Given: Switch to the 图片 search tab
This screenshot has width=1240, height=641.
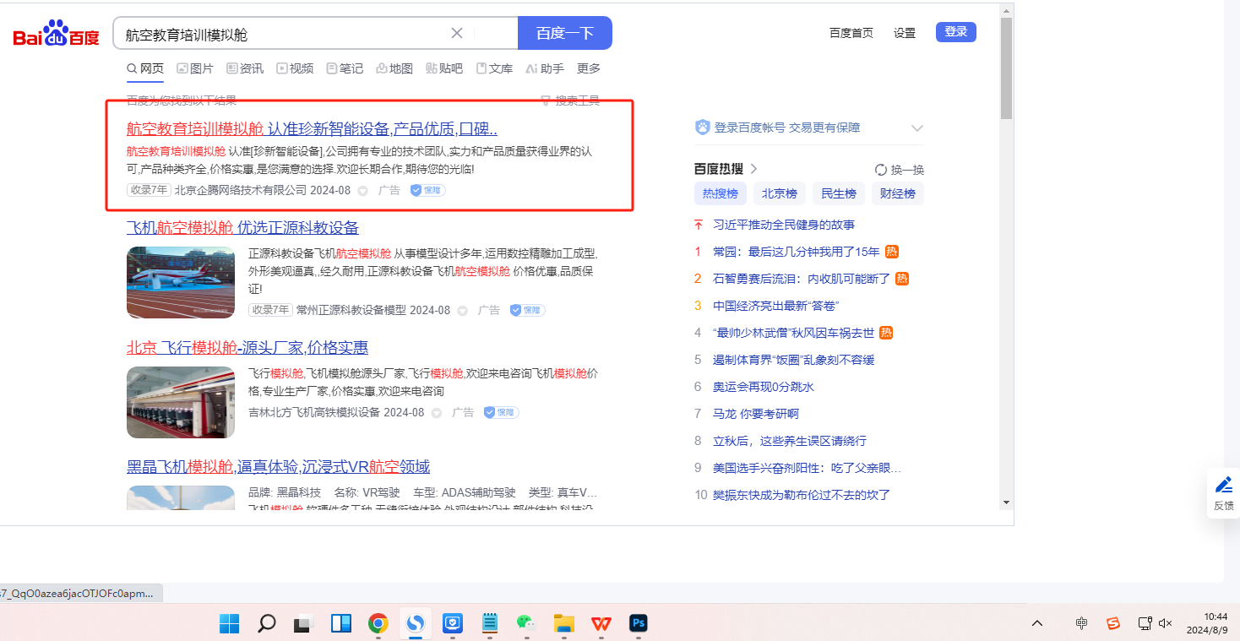Looking at the screenshot, I should click(195, 68).
